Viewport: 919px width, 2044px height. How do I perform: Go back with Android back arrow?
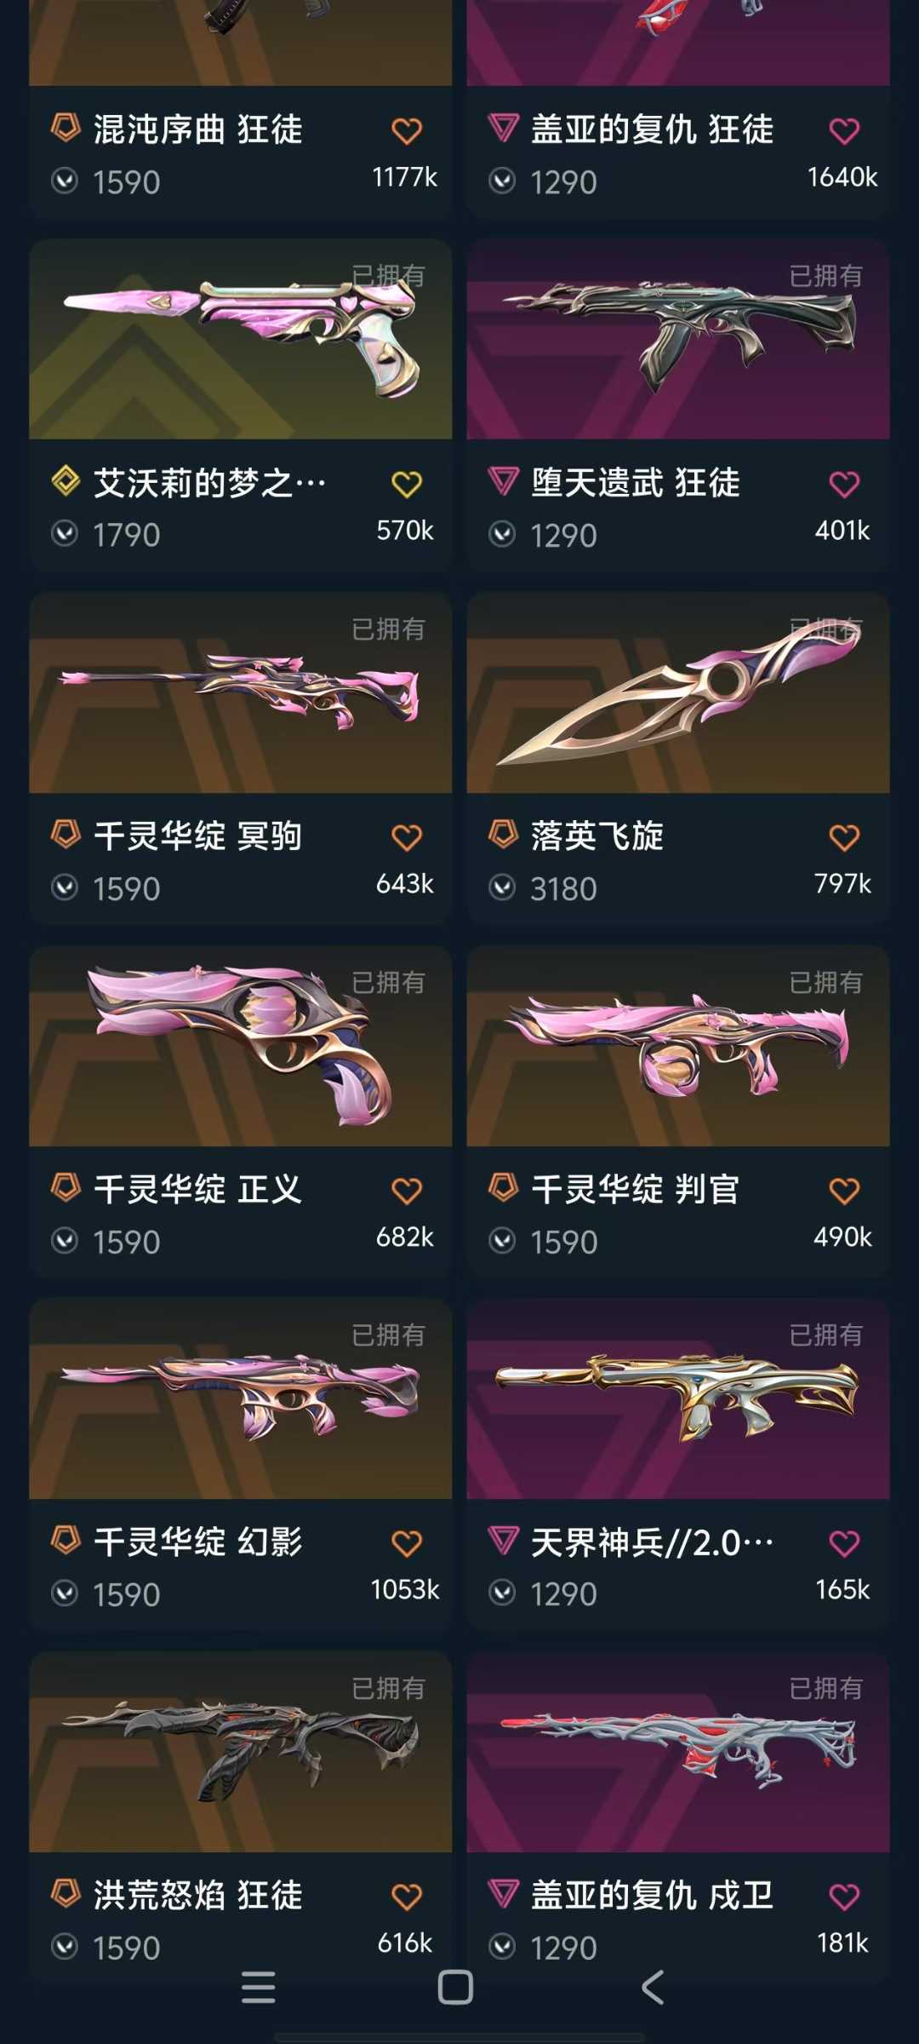(652, 1987)
